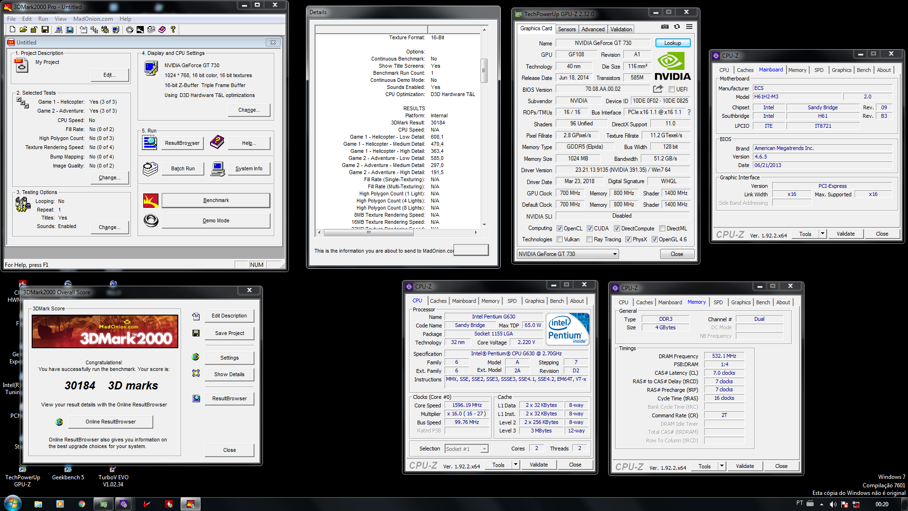Screen dimensions: 908x511
Task: Open the Tools dropdown arrow in CPU-Z Mainboard window
Action: pos(822,234)
